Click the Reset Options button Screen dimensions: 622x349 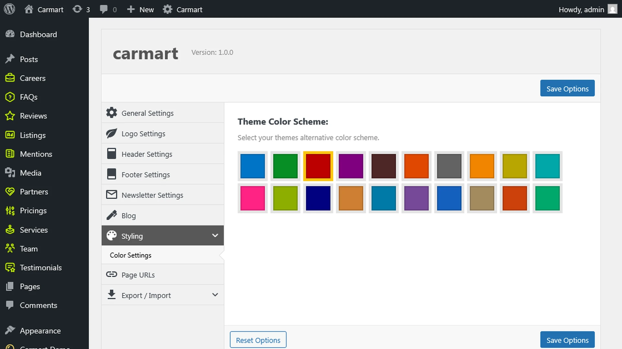point(258,340)
